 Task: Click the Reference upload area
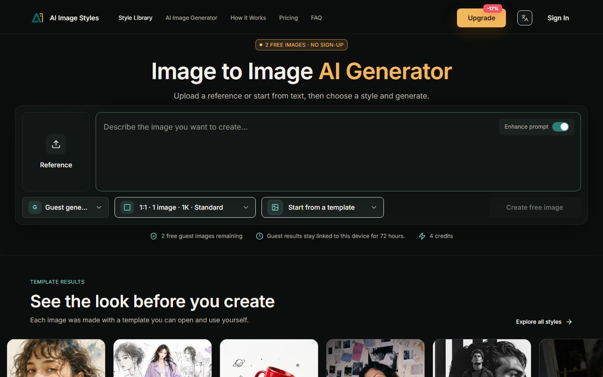coord(56,152)
